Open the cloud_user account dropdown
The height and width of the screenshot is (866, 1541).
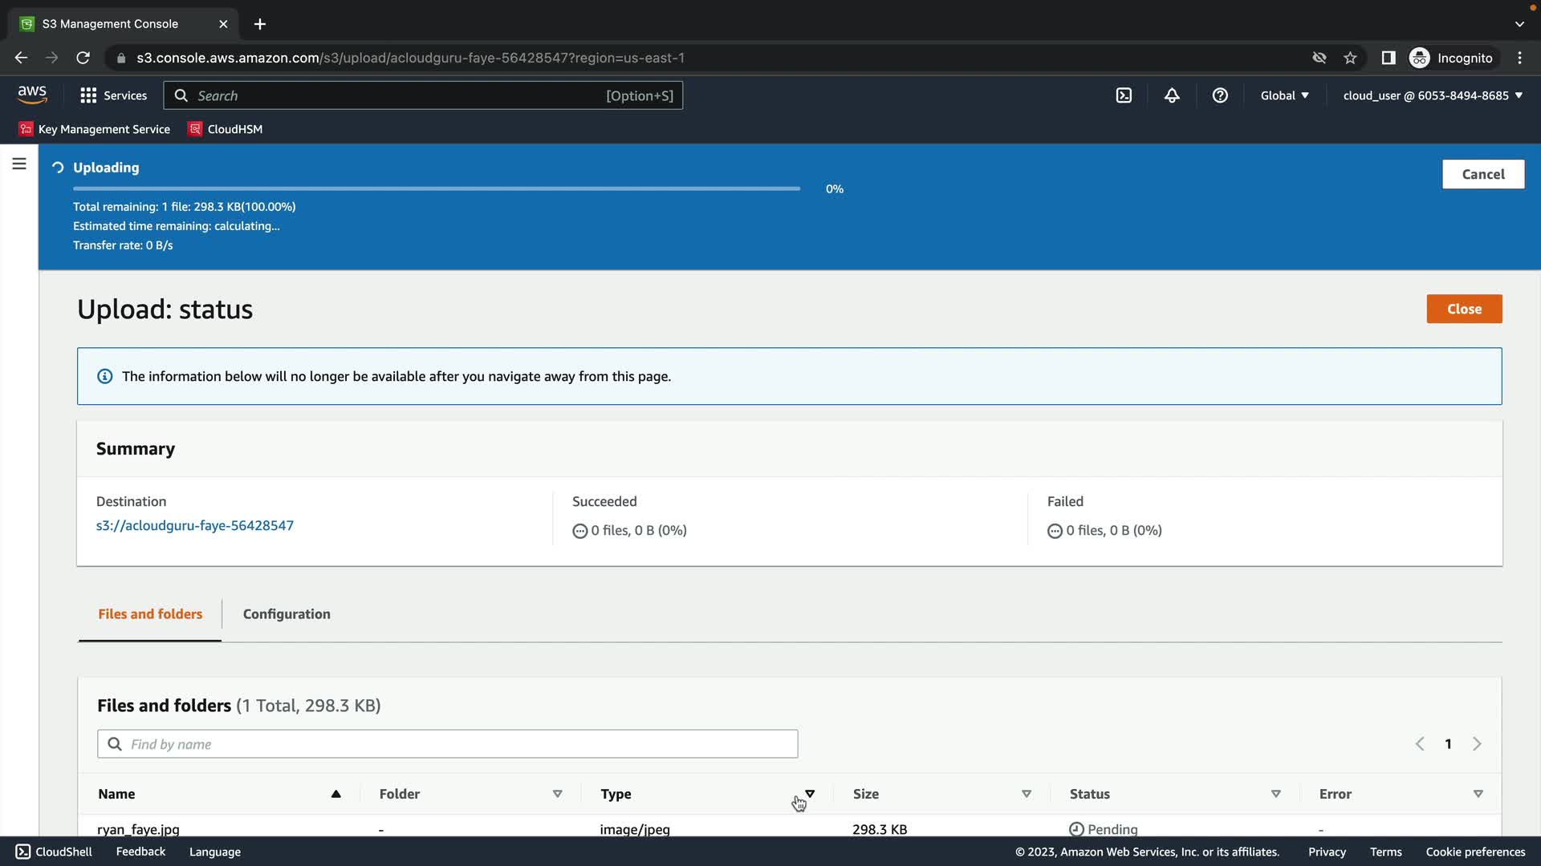click(1433, 95)
